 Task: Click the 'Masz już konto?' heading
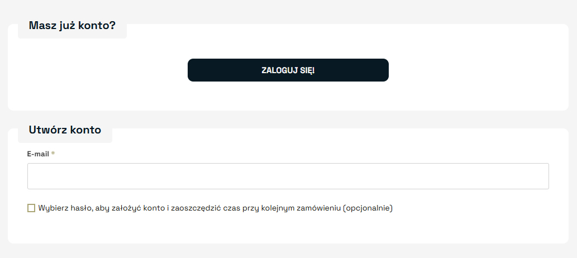coord(72,26)
